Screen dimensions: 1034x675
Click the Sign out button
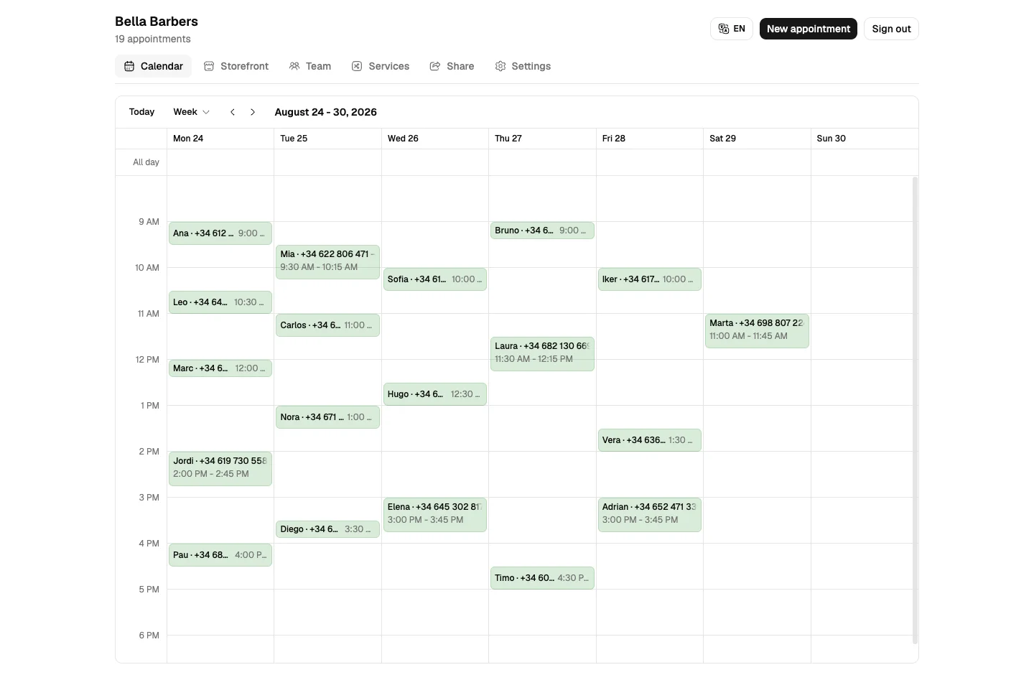coord(891,29)
